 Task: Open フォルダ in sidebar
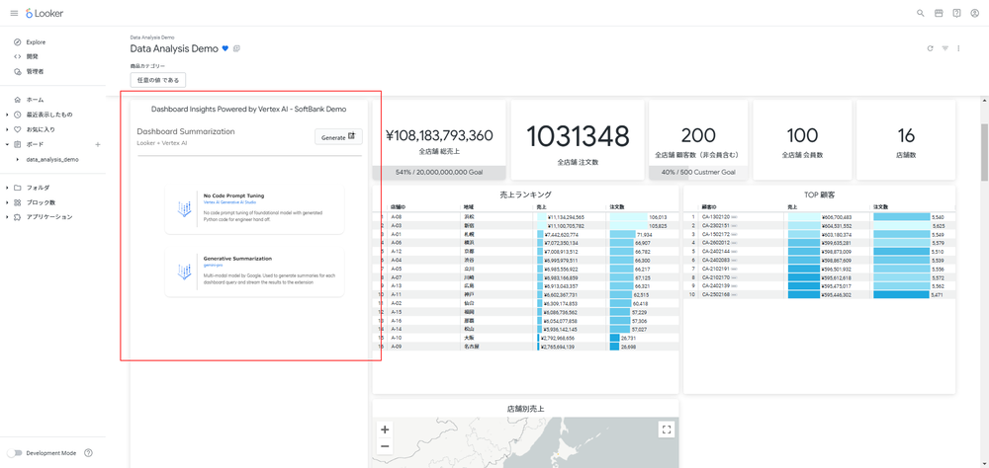[x=38, y=188]
